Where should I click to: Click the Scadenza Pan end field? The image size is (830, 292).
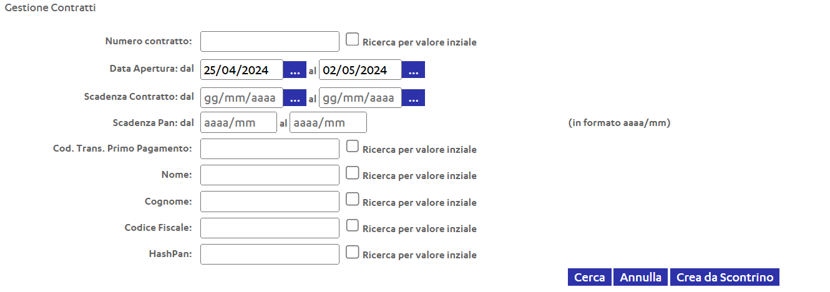click(328, 123)
